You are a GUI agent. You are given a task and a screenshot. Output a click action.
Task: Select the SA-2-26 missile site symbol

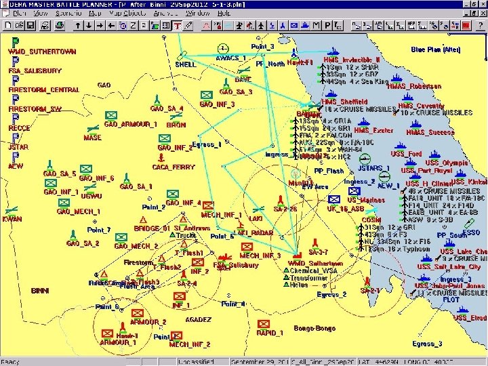coord(281,201)
